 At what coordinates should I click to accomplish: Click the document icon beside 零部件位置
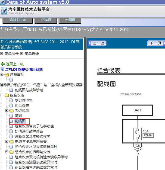(x=11, y=100)
